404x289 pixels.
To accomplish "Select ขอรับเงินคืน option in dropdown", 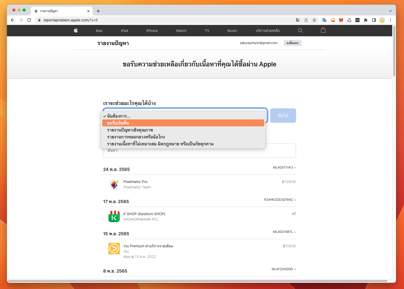I will tap(183, 123).
